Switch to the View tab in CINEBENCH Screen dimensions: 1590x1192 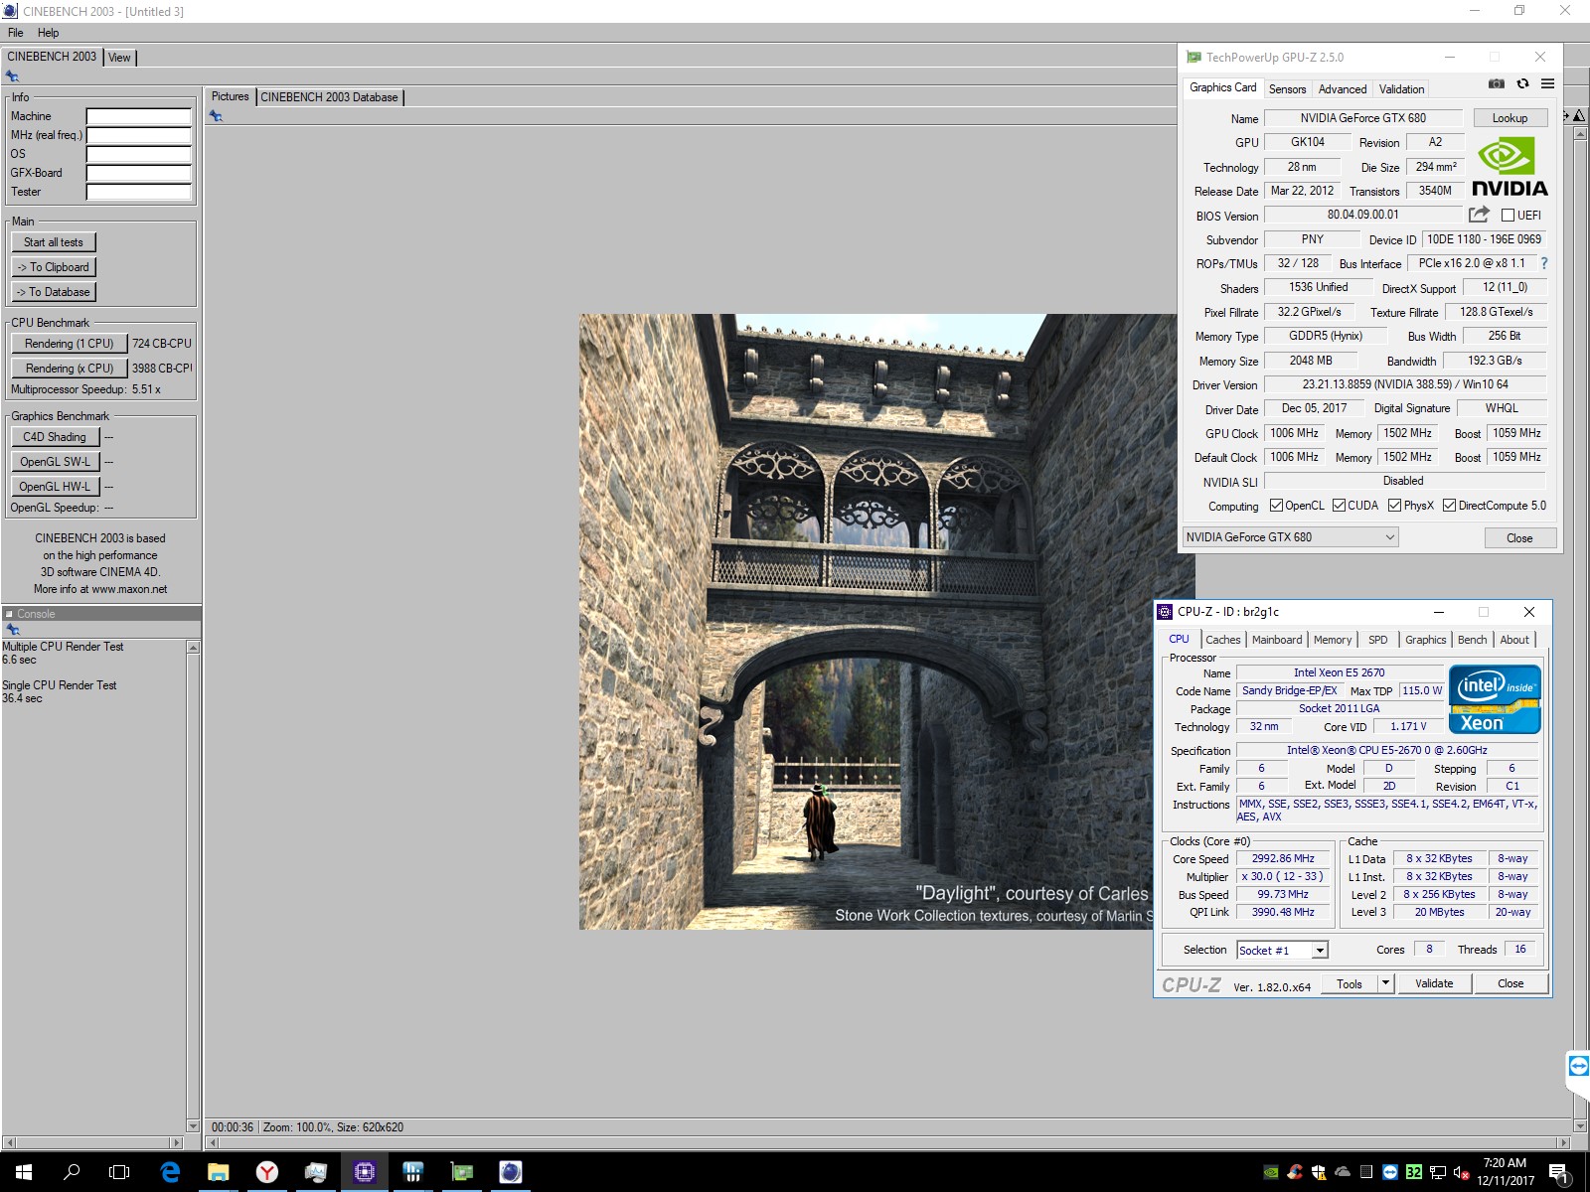[x=119, y=58]
